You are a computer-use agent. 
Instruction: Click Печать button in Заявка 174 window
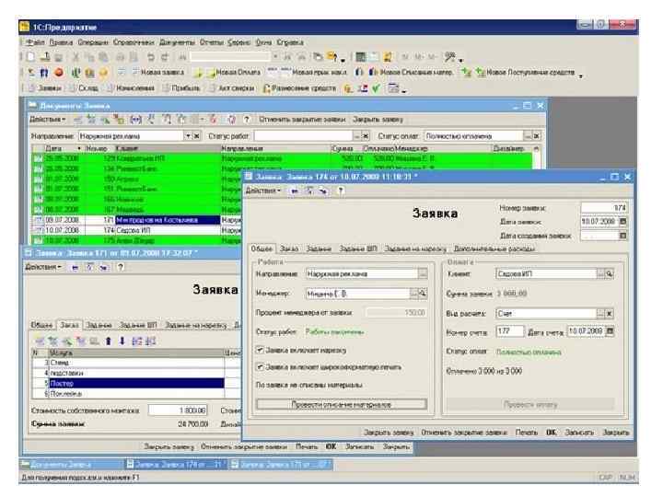coord(526,432)
